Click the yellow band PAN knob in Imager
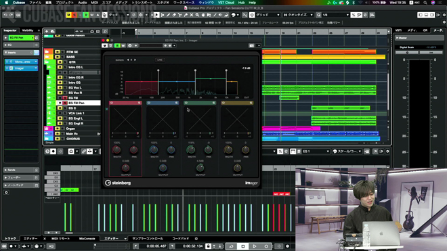This screenshot has height=251, width=447. point(245,150)
